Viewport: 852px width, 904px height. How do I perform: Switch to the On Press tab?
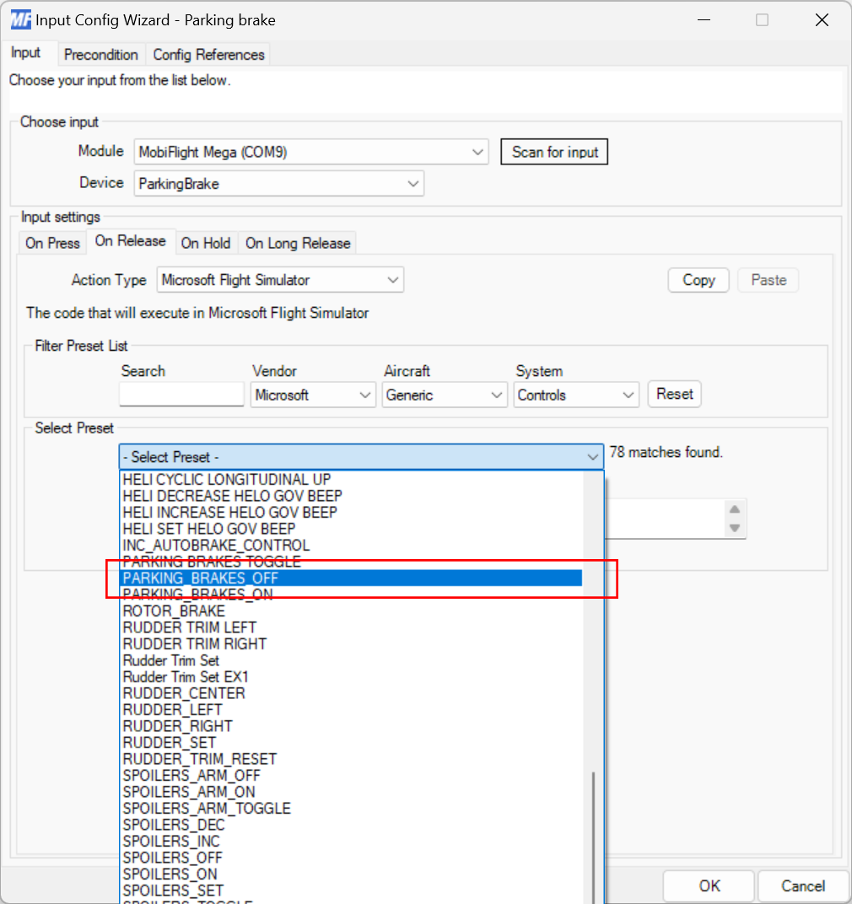51,243
